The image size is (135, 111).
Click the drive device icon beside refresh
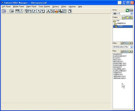(x=131, y=10)
